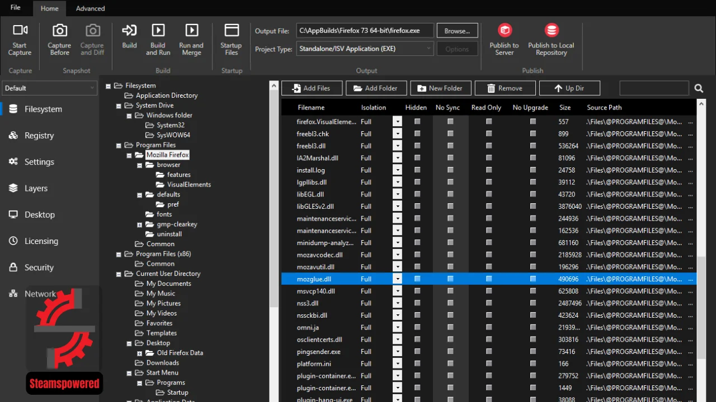The width and height of the screenshot is (716, 402).
Task: Expand the Old Firefox Data node
Action: 140,353
